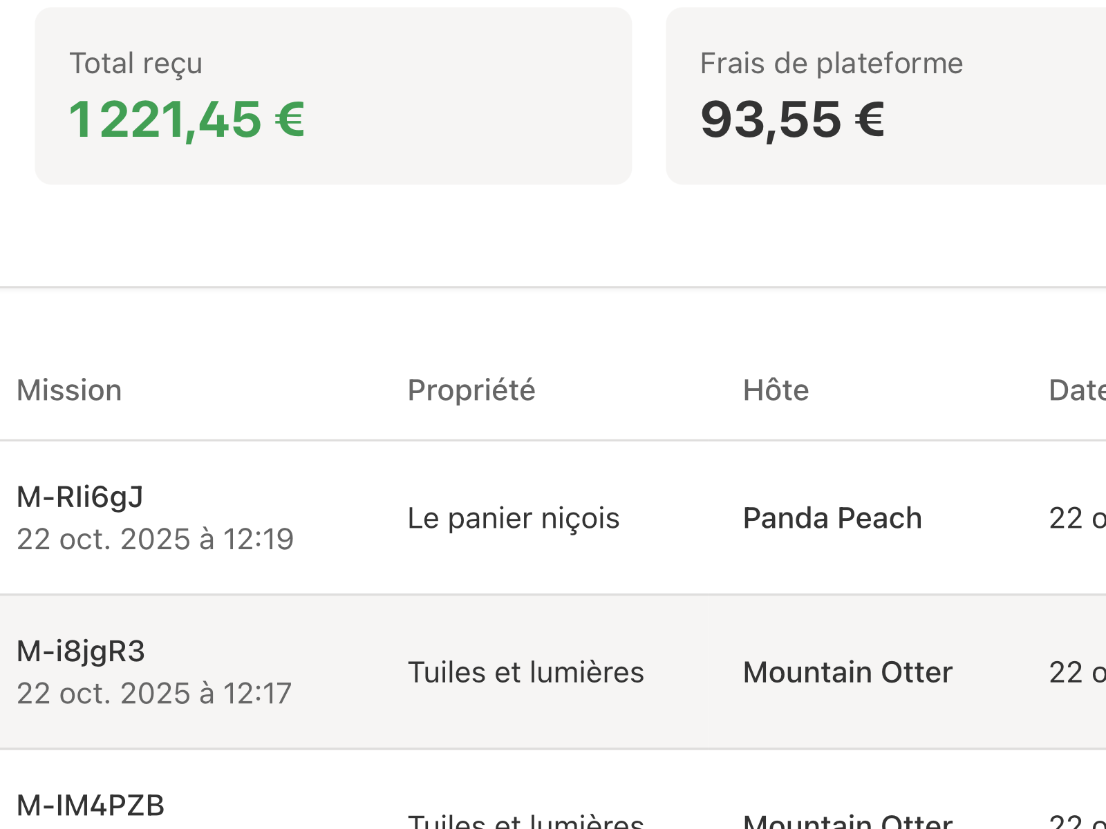The height and width of the screenshot is (829, 1106).
Task: Sort by the Hôte column header
Action: click(x=776, y=390)
